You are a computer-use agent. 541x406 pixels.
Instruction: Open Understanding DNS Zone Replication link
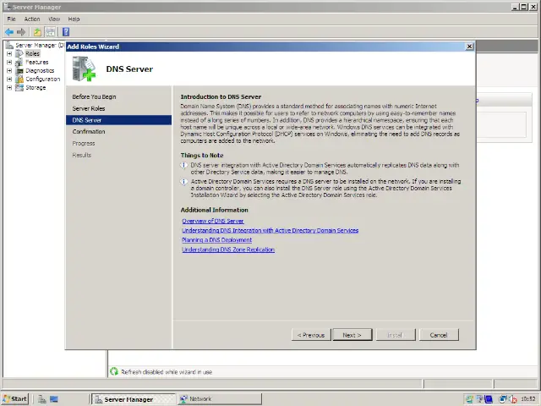(228, 250)
